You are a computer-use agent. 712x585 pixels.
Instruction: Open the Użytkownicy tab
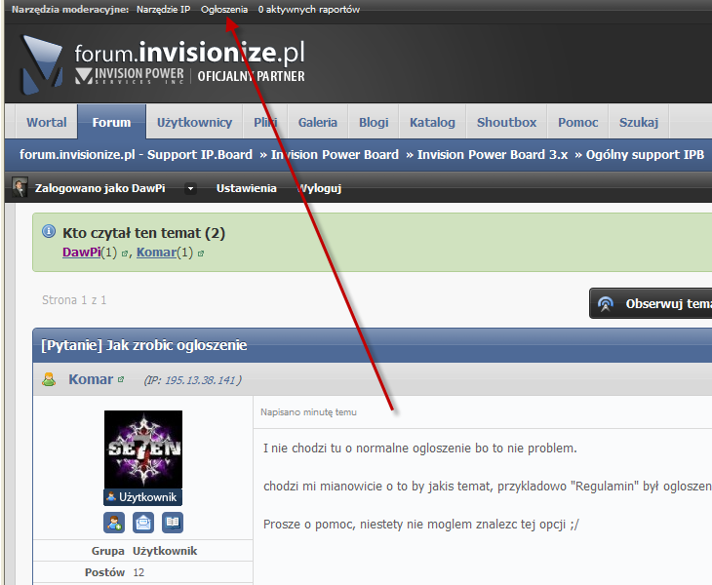(x=194, y=123)
